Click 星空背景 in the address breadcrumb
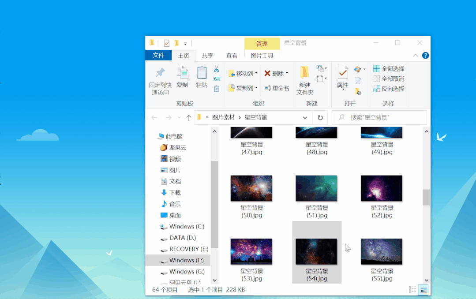 click(x=256, y=117)
